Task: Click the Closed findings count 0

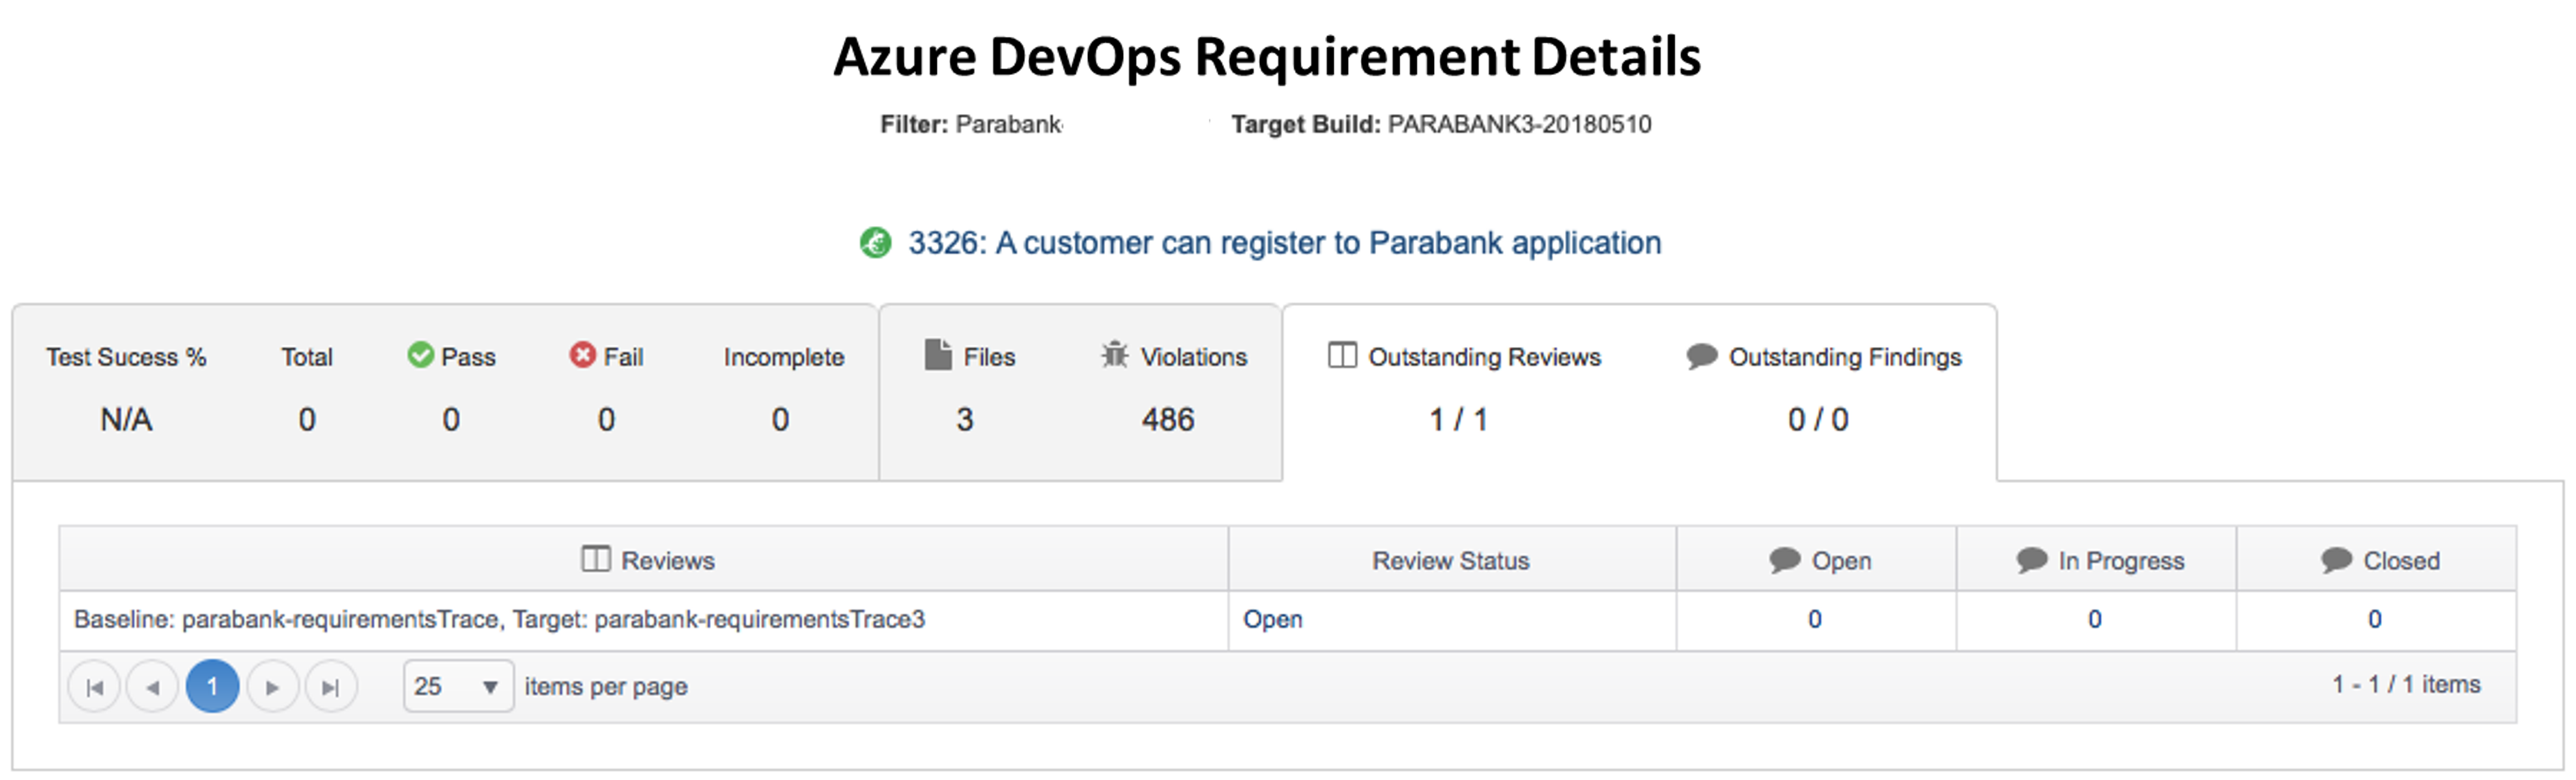Action: 2374,620
